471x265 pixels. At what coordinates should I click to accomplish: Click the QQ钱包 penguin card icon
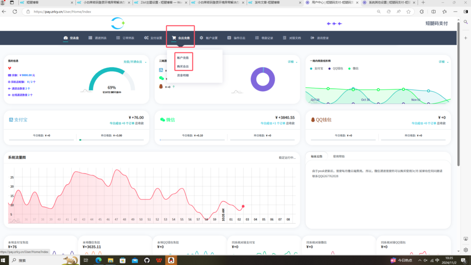coord(313,120)
